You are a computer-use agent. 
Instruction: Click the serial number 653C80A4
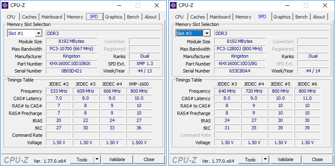(x=240, y=71)
